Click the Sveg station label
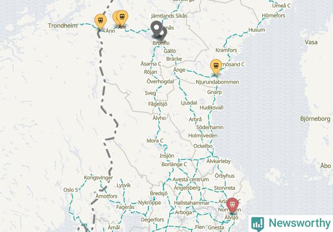The width and height of the screenshot is (333, 232). [x=150, y=93]
